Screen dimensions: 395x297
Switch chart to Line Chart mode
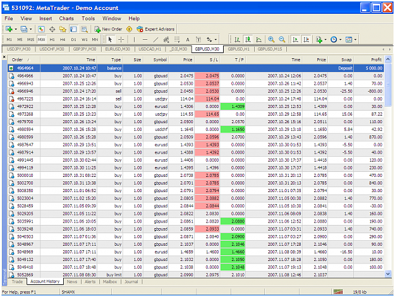[x=258, y=40]
